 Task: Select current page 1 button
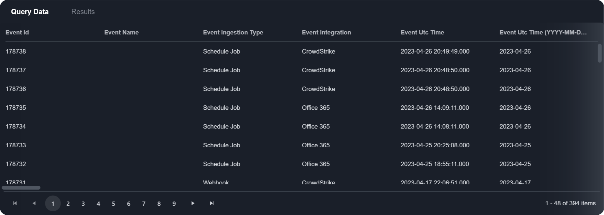53,204
